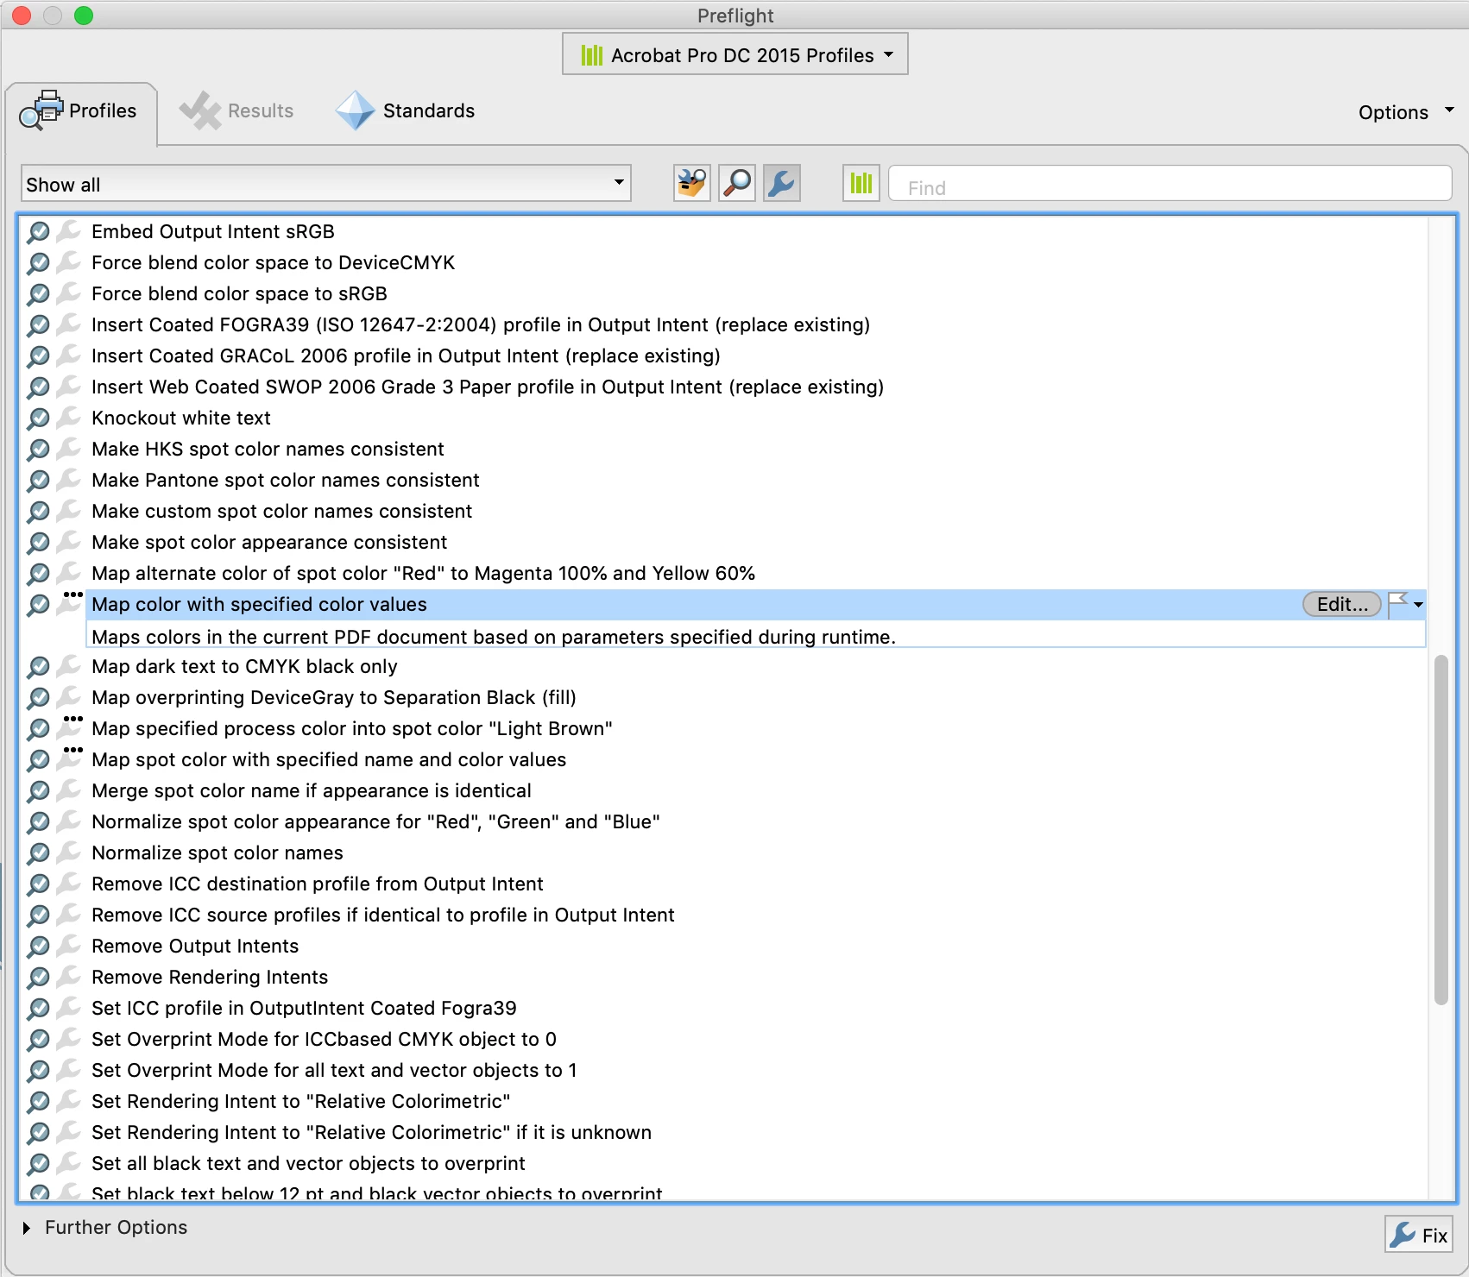Click wrench icon for Remove ICC destination profile from Output Intent
This screenshot has height=1277, width=1469.
tap(68, 884)
